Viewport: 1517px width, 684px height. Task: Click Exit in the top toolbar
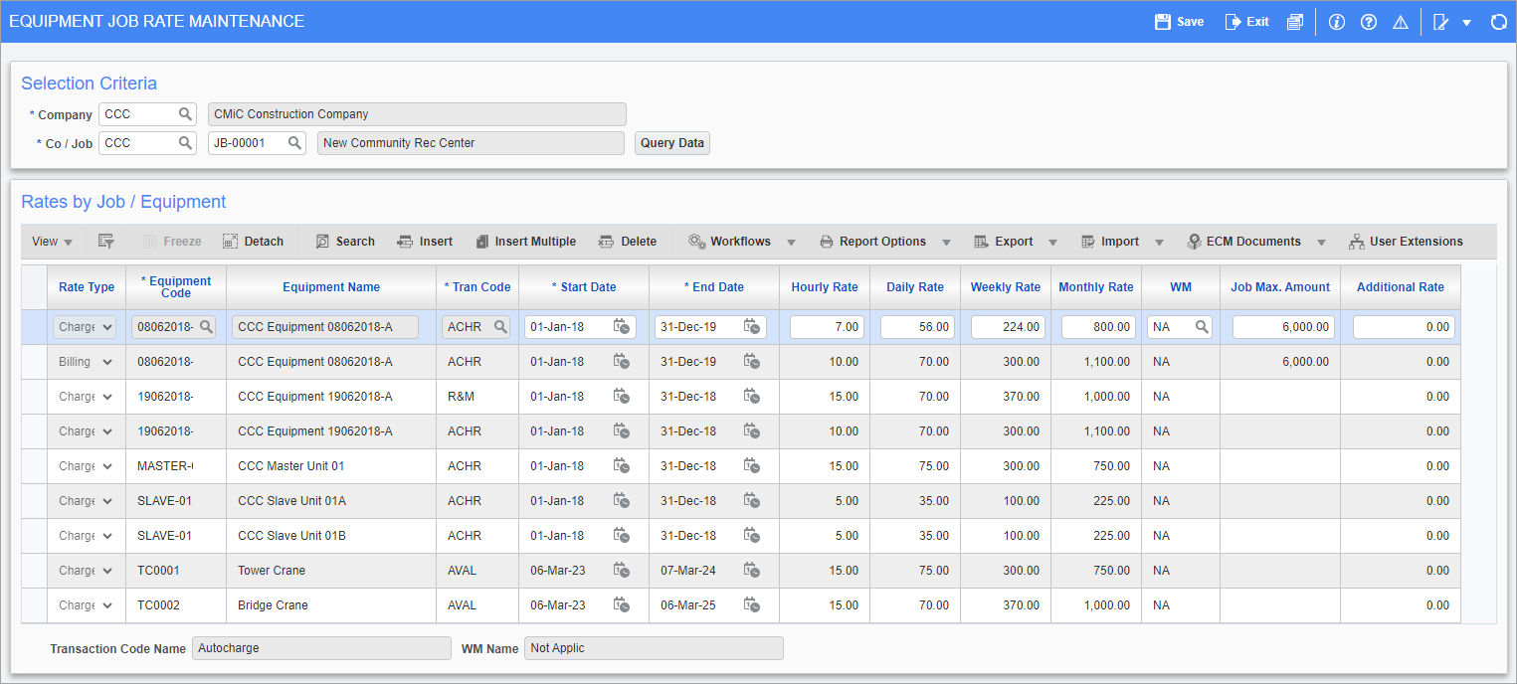[x=1246, y=20]
